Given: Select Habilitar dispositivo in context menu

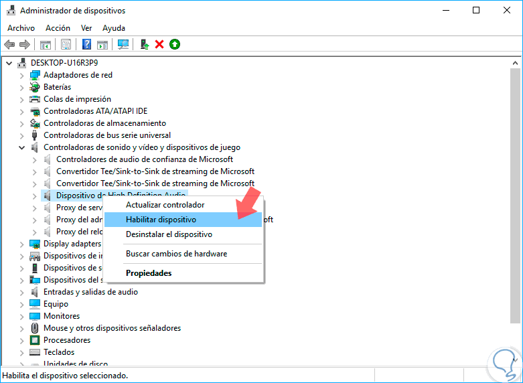Looking at the screenshot, I should point(183,220).
